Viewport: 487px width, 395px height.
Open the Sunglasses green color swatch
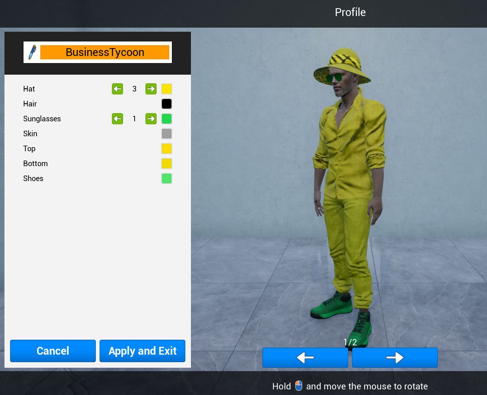tap(167, 119)
